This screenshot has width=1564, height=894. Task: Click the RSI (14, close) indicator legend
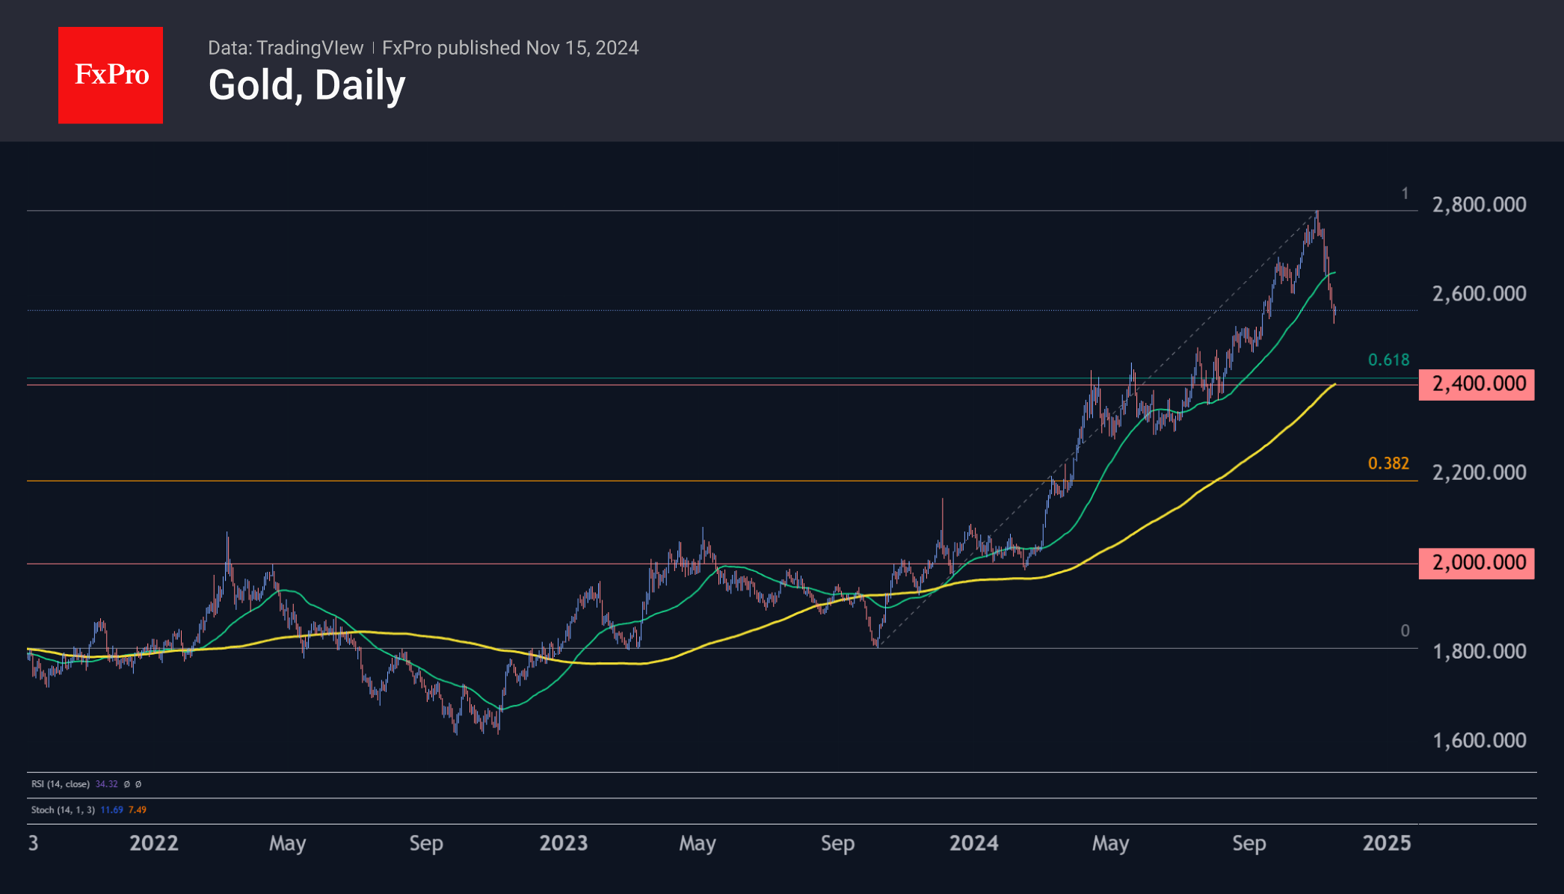(x=60, y=784)
